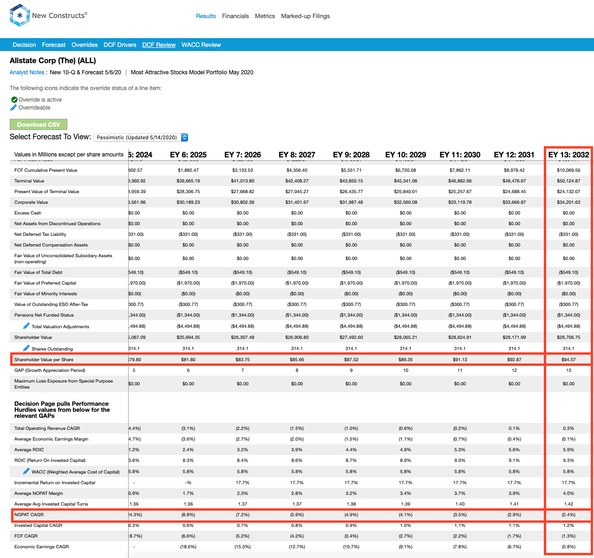
Task: Open the Financials top navigation item
Action: pos(235,16)
